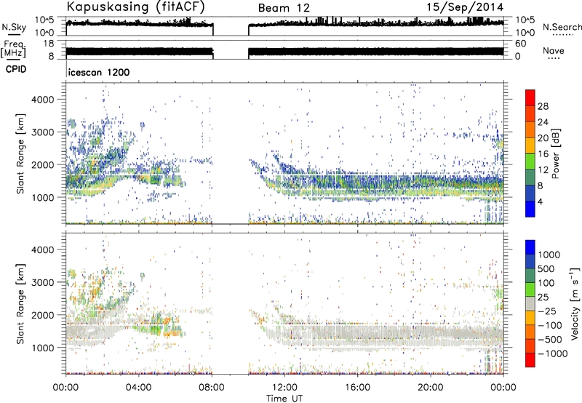Click the blue bottom segment of the power colorbar
Viewport: 582px width, 403px height.
pos(530,209)
